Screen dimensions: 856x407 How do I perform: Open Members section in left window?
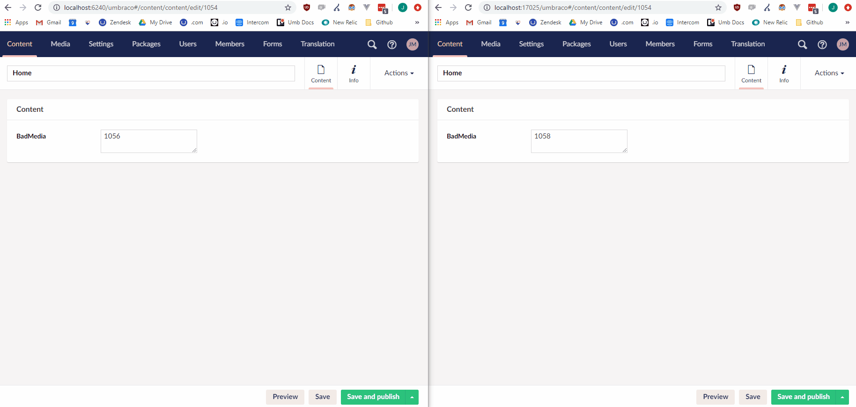pos(230,44)
